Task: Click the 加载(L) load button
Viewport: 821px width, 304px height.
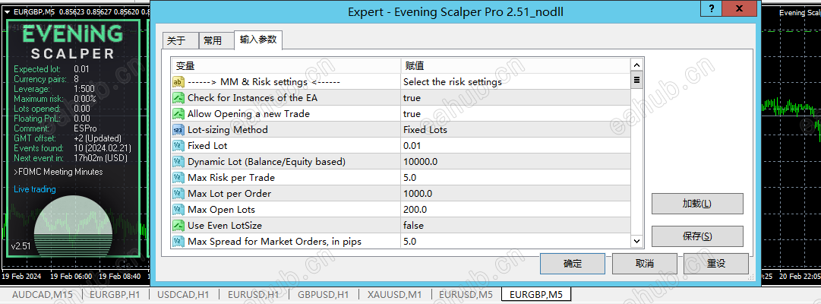Action: (697, 204)
